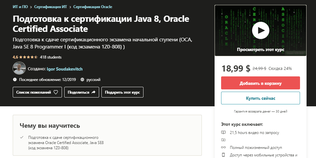
Task: Click Полный пожизненный доступ text
Action: coord(256,148)
